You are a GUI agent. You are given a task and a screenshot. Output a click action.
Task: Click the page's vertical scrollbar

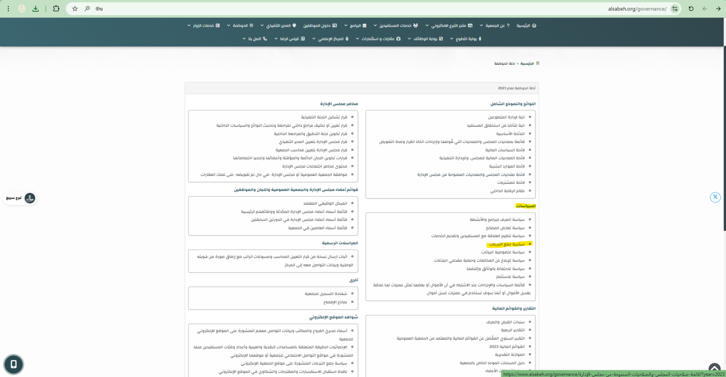724,138
